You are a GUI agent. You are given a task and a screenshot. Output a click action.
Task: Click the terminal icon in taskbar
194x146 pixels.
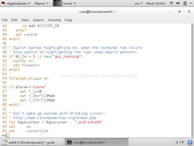[x=69, y=142]
